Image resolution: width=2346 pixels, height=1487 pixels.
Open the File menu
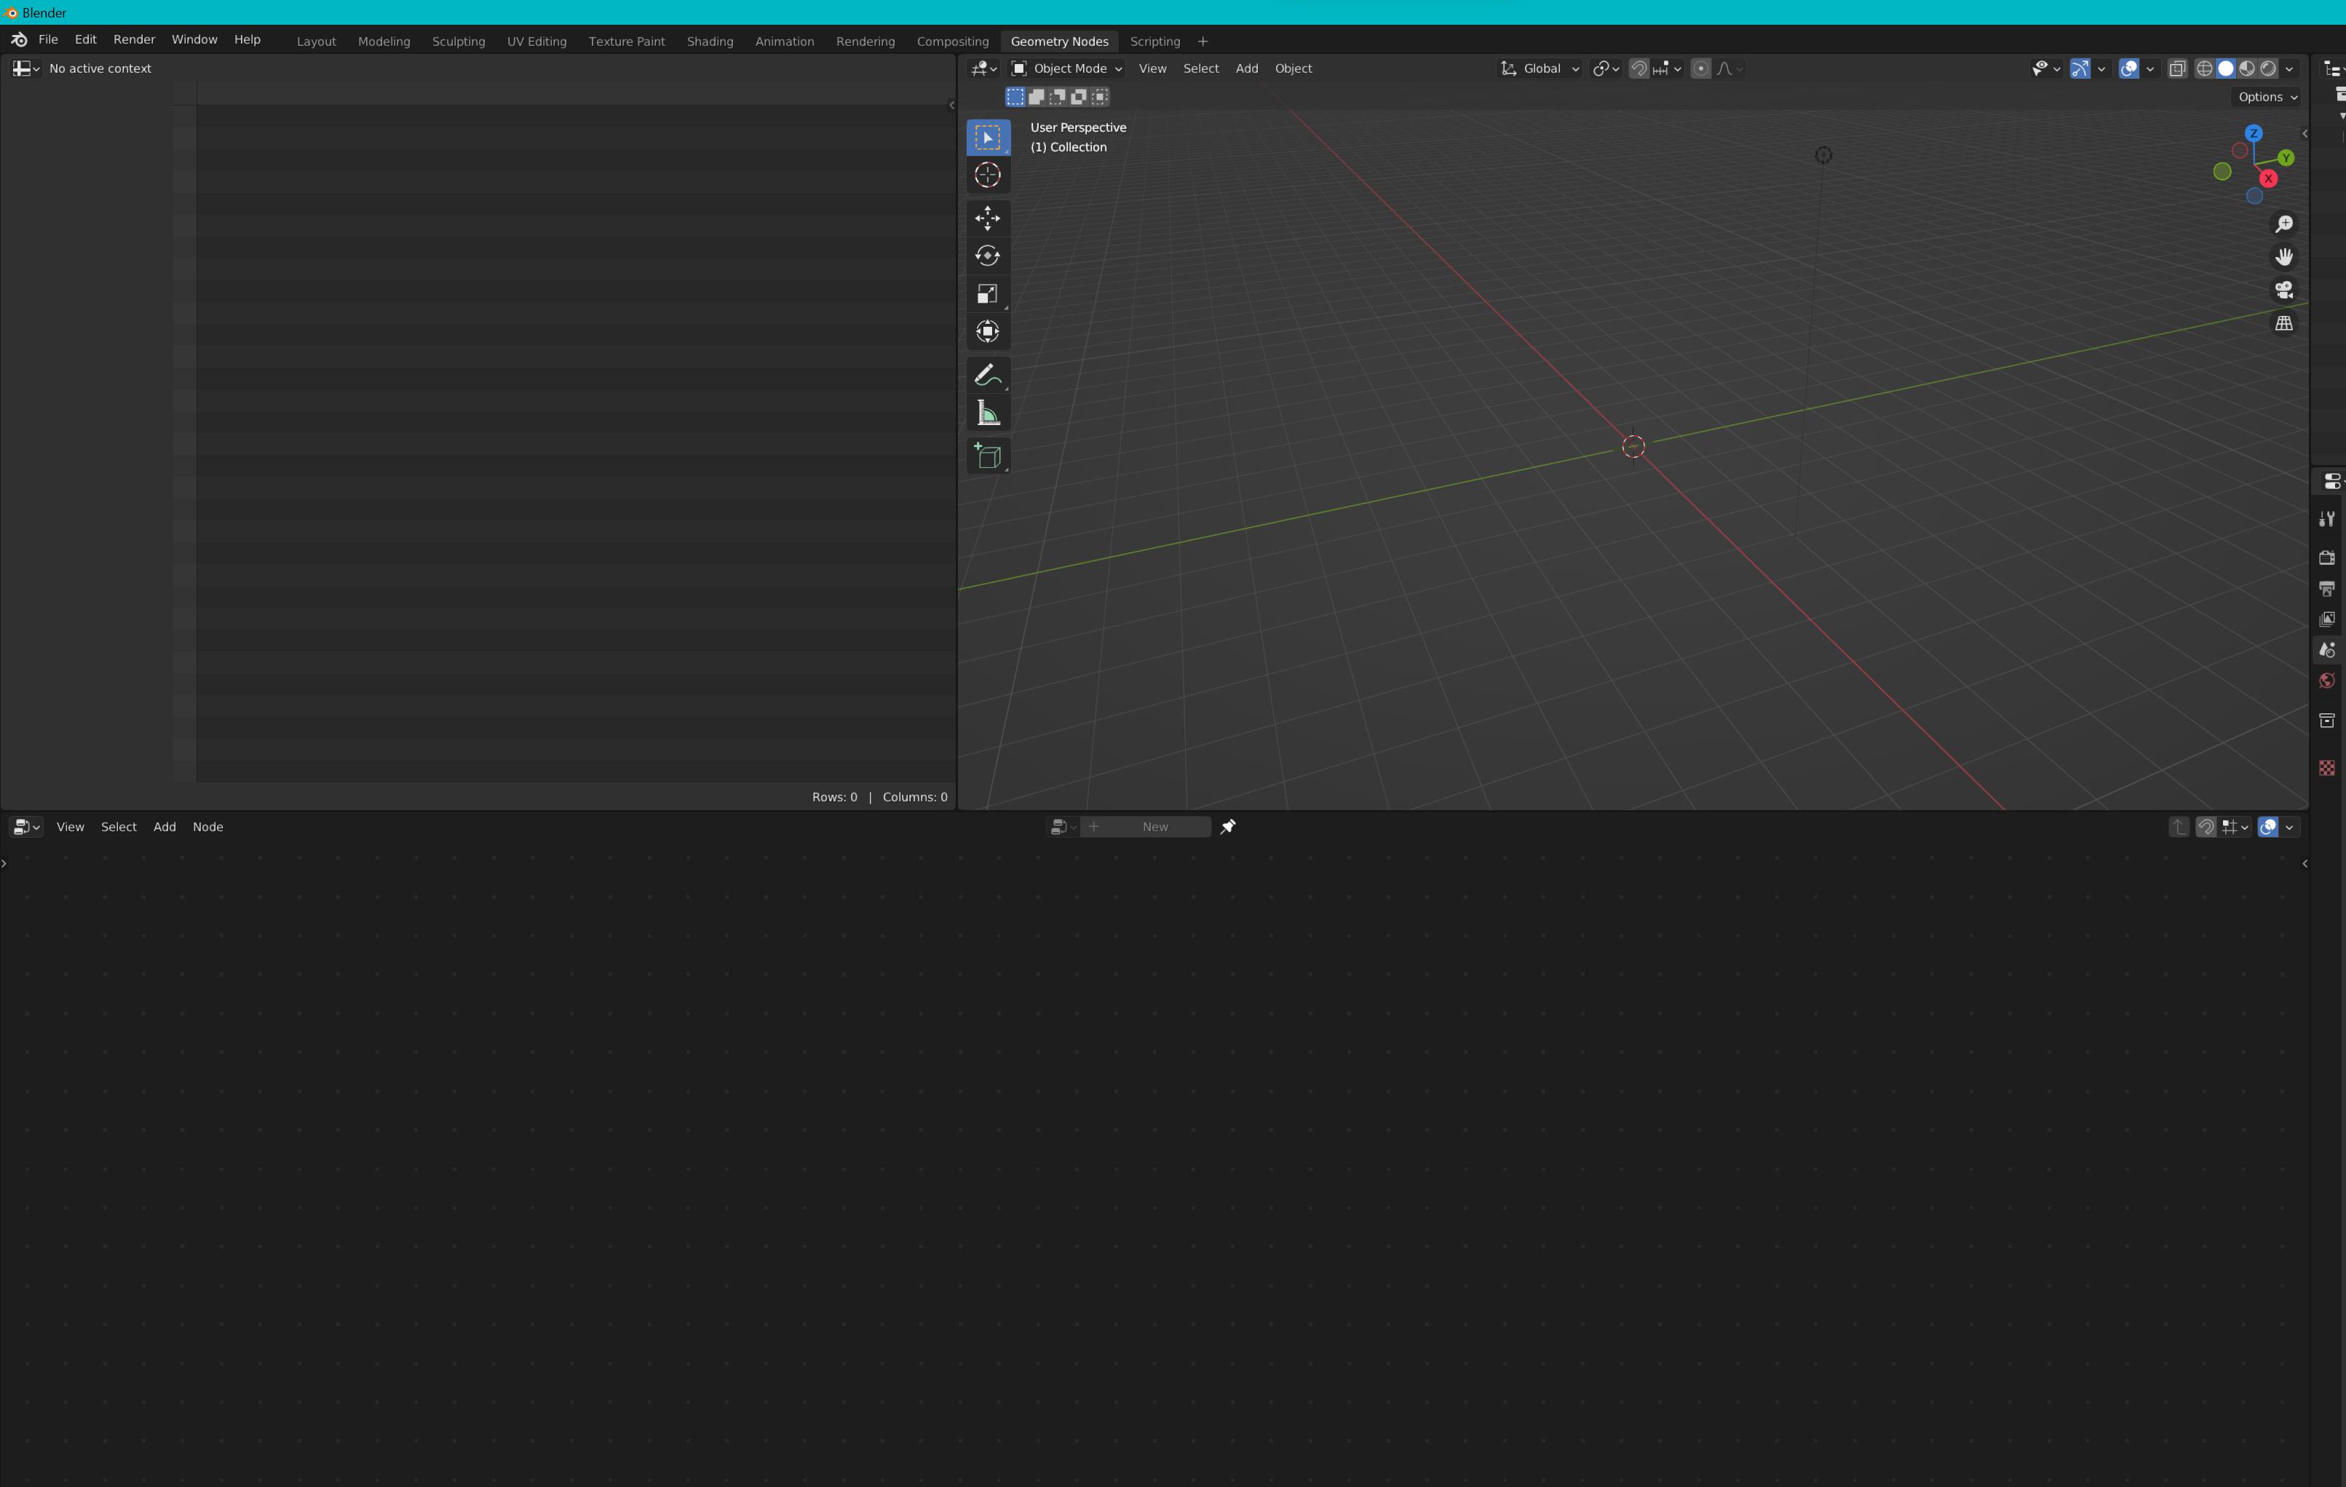(x=48, y=40)
